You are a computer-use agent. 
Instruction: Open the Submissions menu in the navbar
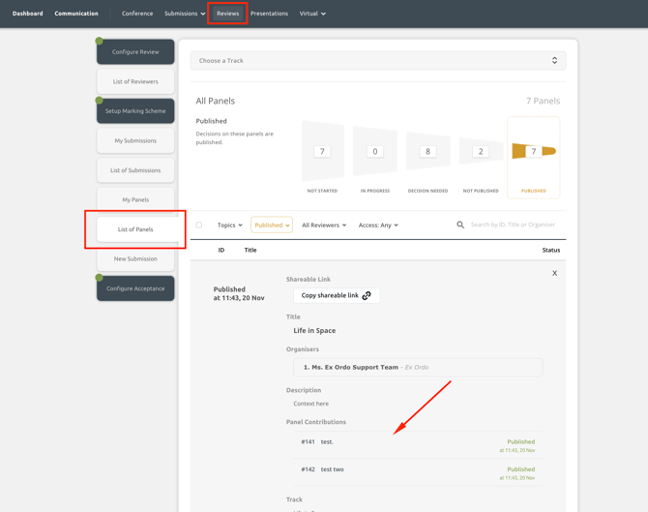(x=184, y=14)
